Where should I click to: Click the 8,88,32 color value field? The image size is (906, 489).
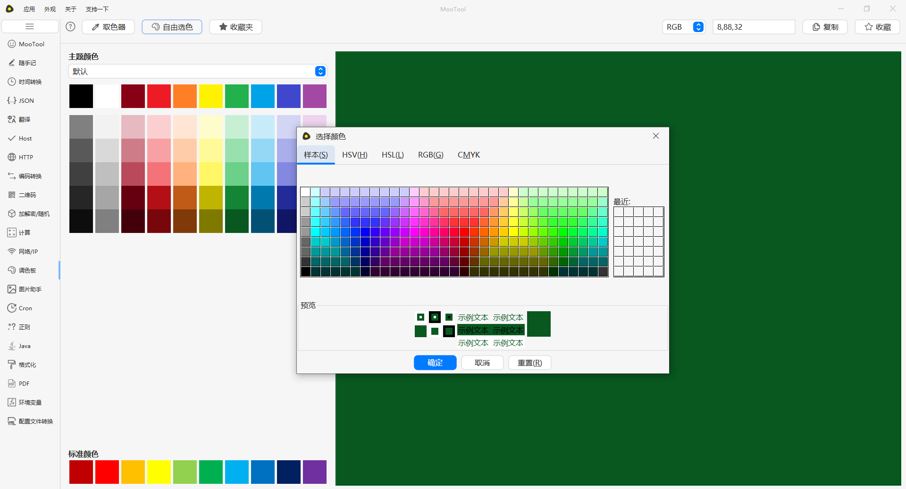753,27
